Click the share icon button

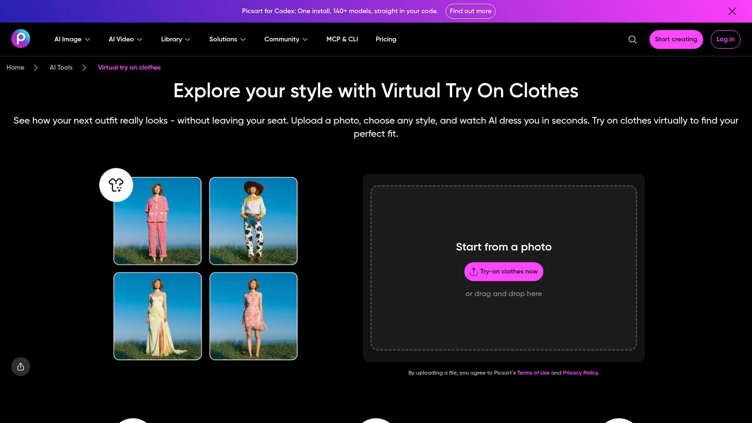[21, 367]
